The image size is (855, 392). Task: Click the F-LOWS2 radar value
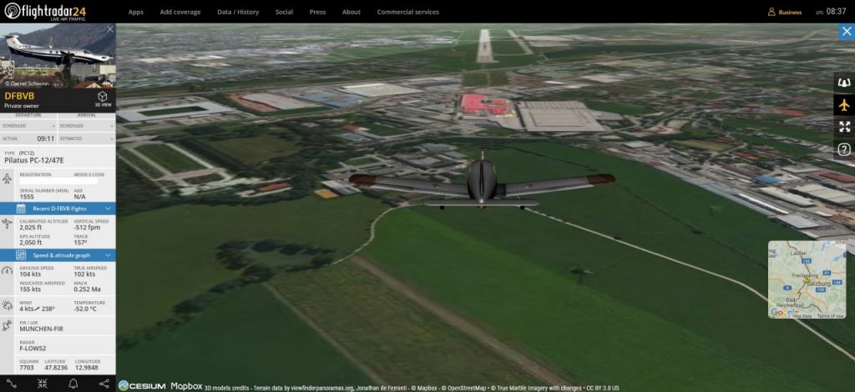(33, 349)
